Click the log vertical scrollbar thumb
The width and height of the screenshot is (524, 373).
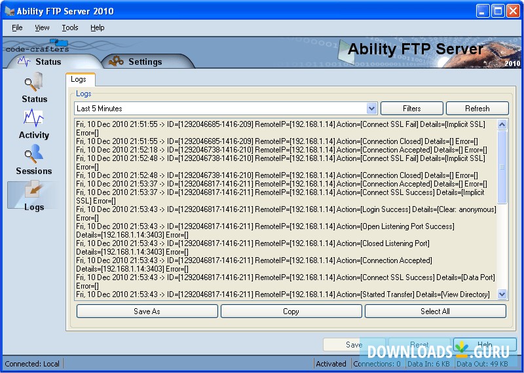pos(502,167)
